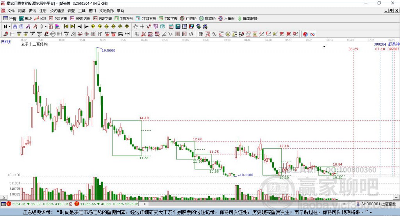
Task: Step chart left with black left arrow
Action: 80,27
